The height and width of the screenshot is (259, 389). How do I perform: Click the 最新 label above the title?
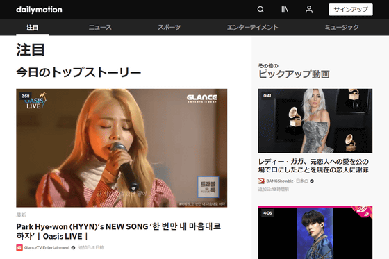pyautogui.click(x=21, y=215)
